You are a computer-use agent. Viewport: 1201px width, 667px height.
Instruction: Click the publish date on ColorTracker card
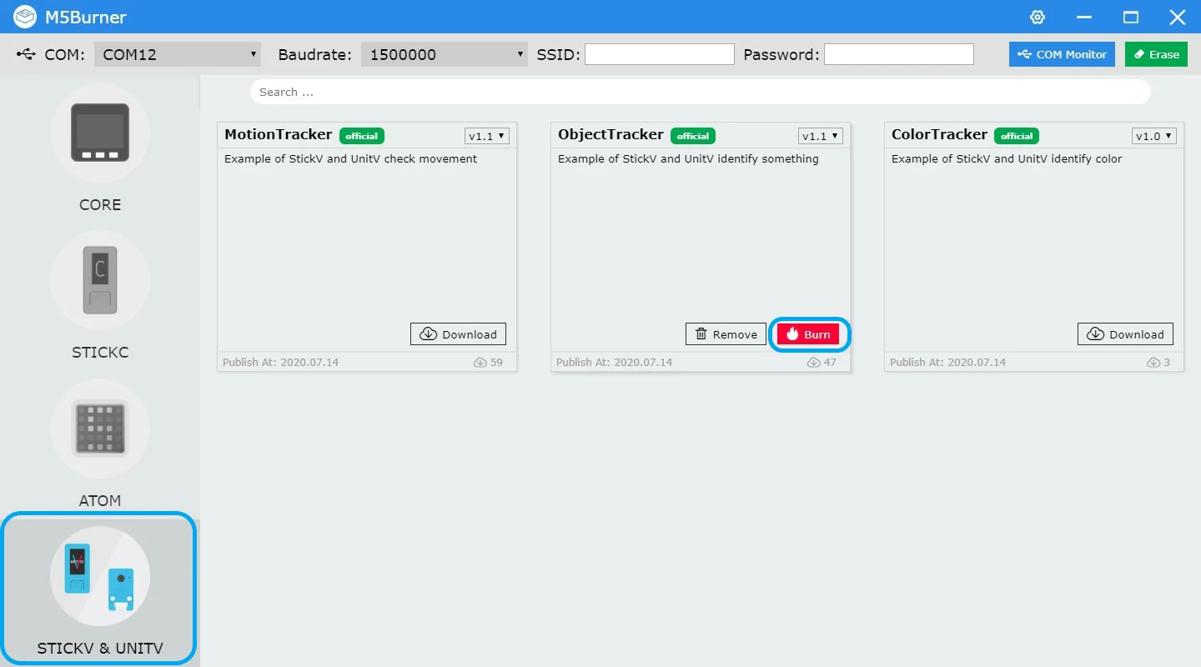[948, 363]
